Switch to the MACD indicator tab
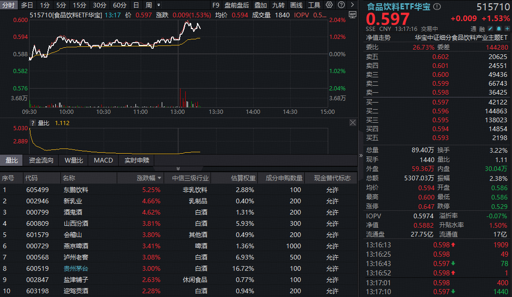 [x=103, y=160]
